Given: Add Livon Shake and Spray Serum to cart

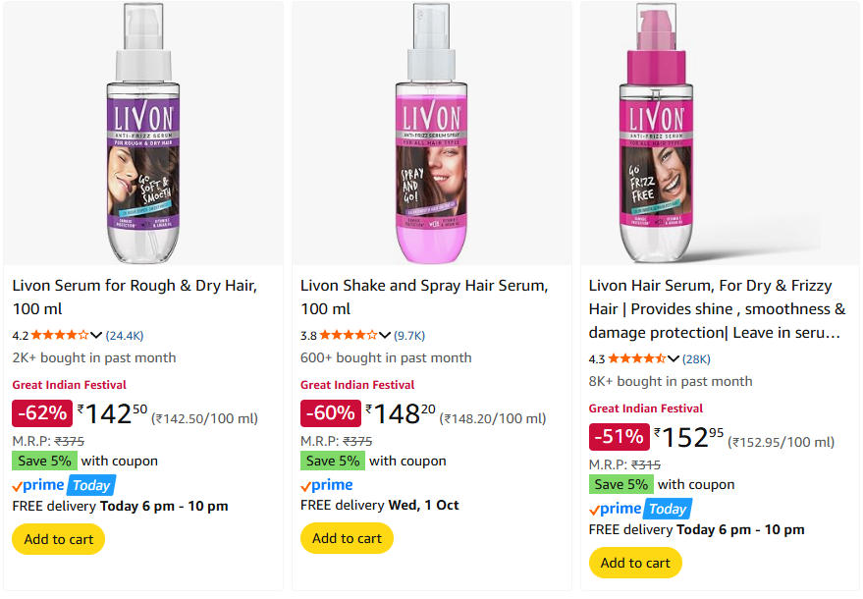Looking at the screenshot, I should pyautogui.click(x=347, y=538).
